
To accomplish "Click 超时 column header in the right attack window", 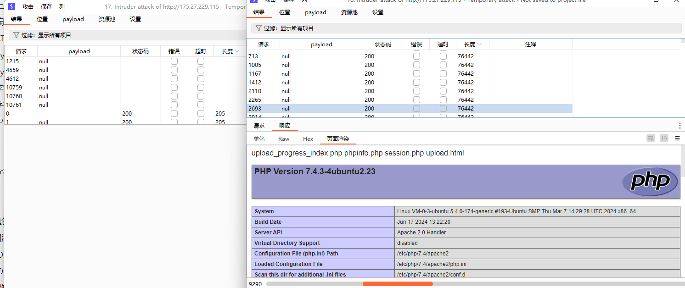I will point(443,44).
